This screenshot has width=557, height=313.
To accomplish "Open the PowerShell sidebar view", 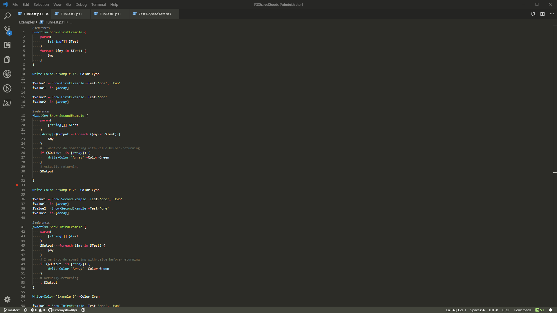I will [7, 103].
